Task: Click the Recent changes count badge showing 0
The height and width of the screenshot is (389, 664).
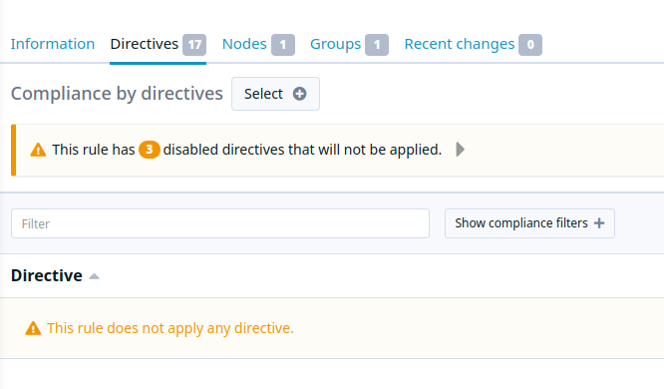Action: (x=530, y=45)
